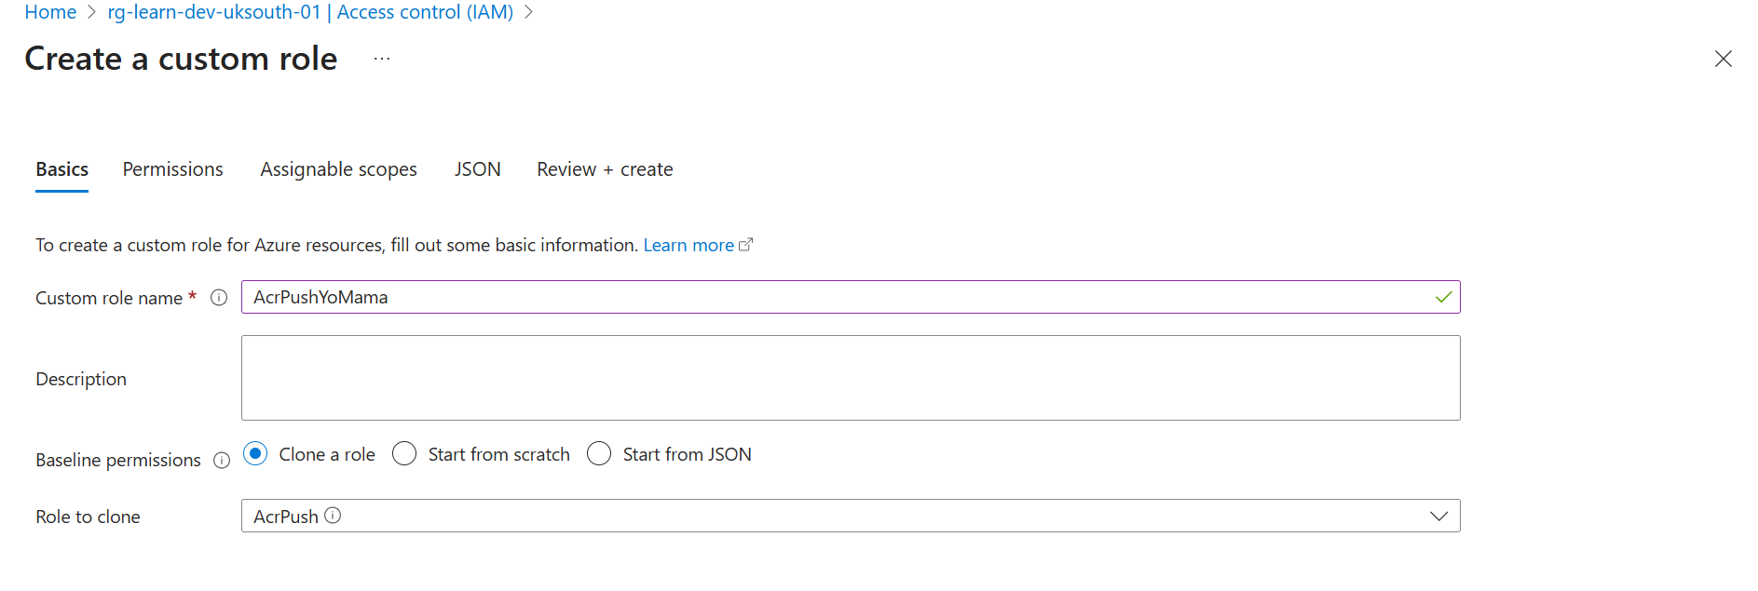Open the Review + create tab
This screenshot has width=1758, height=591.
tap(605, 169)
